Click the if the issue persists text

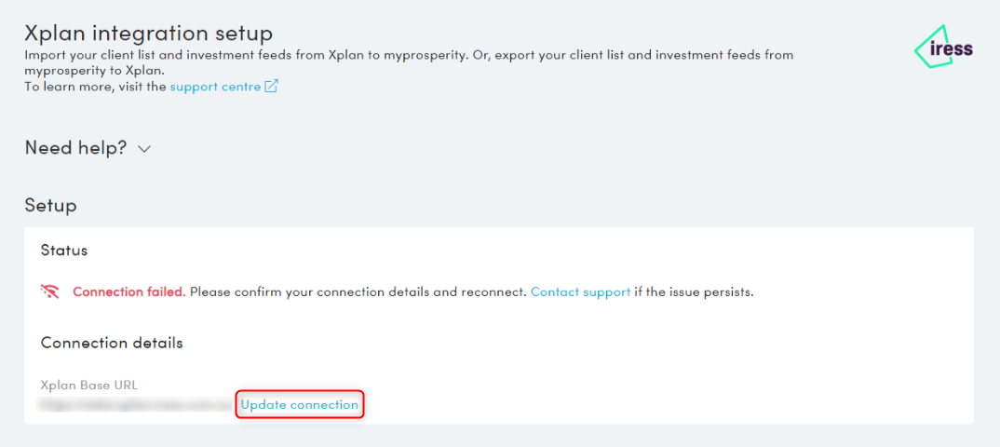[694, 291]
